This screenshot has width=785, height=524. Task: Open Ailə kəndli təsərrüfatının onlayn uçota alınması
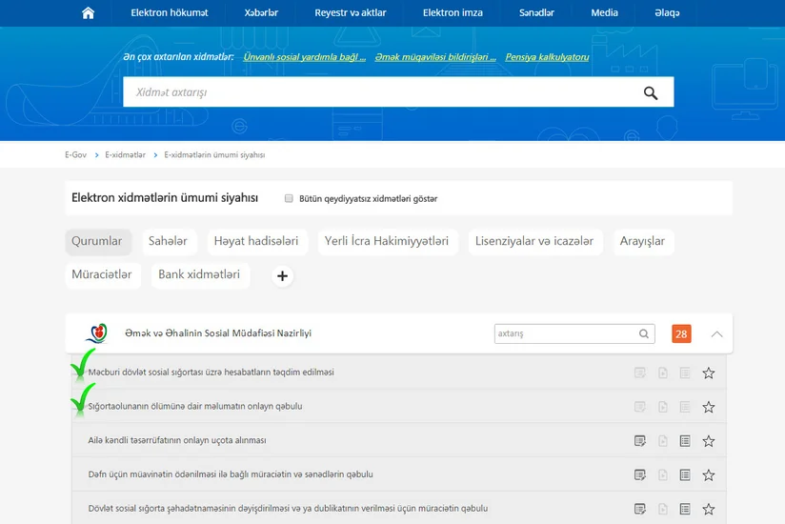pos(177,440)
